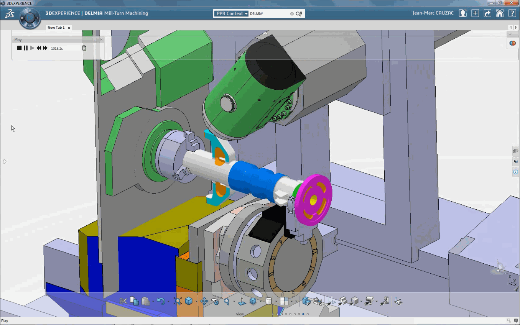Click the blue 3D block icon
The width and height of the screenshot is (520, 325).
tap(306, 301)
